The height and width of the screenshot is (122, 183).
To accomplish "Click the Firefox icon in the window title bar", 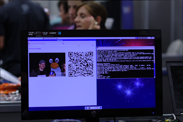I will click(29, 40).
